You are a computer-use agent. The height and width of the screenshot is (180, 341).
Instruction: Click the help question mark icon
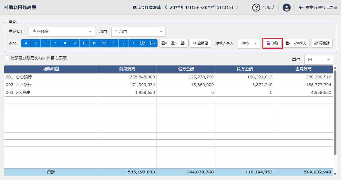(256, 7)
